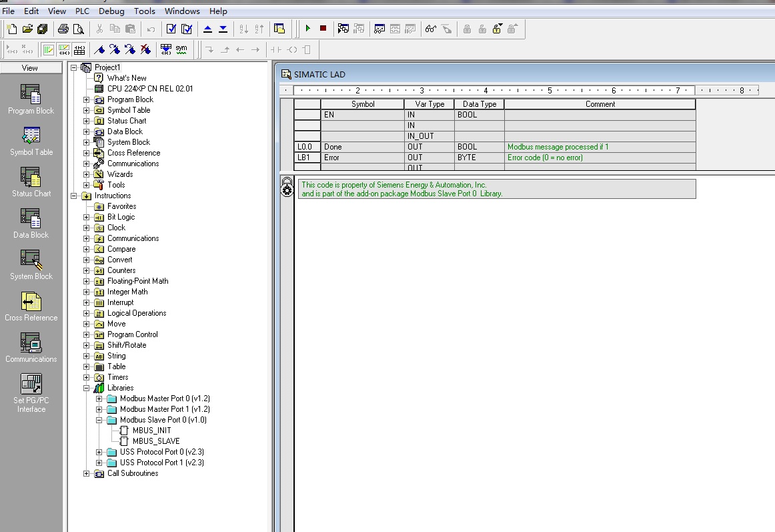
Task: Open What's New in the project tree
Action: click(x=127, y=78)
